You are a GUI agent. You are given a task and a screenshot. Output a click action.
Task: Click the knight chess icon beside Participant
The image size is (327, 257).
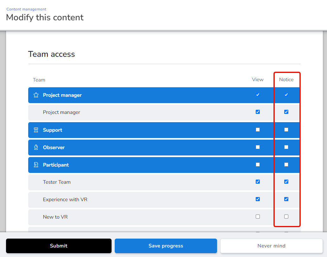pyautogui.click(x=36, y=165)
